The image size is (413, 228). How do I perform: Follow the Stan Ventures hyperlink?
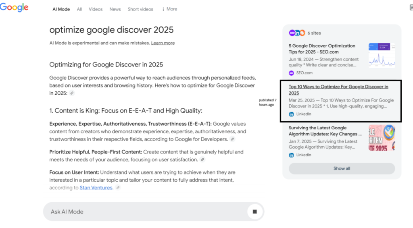pyautogui.click(x=96, y=188)
